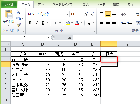Open the font name dropdown

pyautogui.click(x=67, y=14)
